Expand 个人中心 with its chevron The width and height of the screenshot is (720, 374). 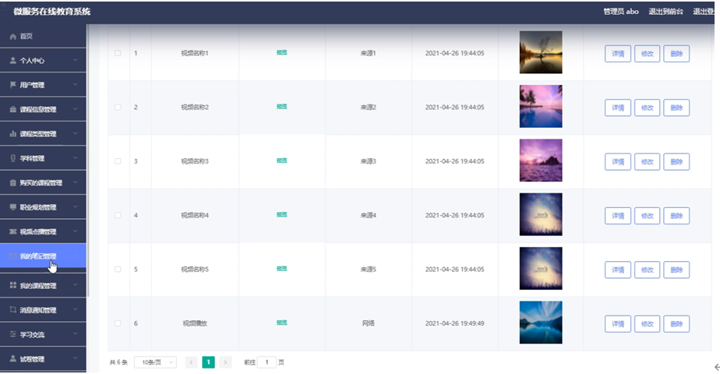pos(76,60)
